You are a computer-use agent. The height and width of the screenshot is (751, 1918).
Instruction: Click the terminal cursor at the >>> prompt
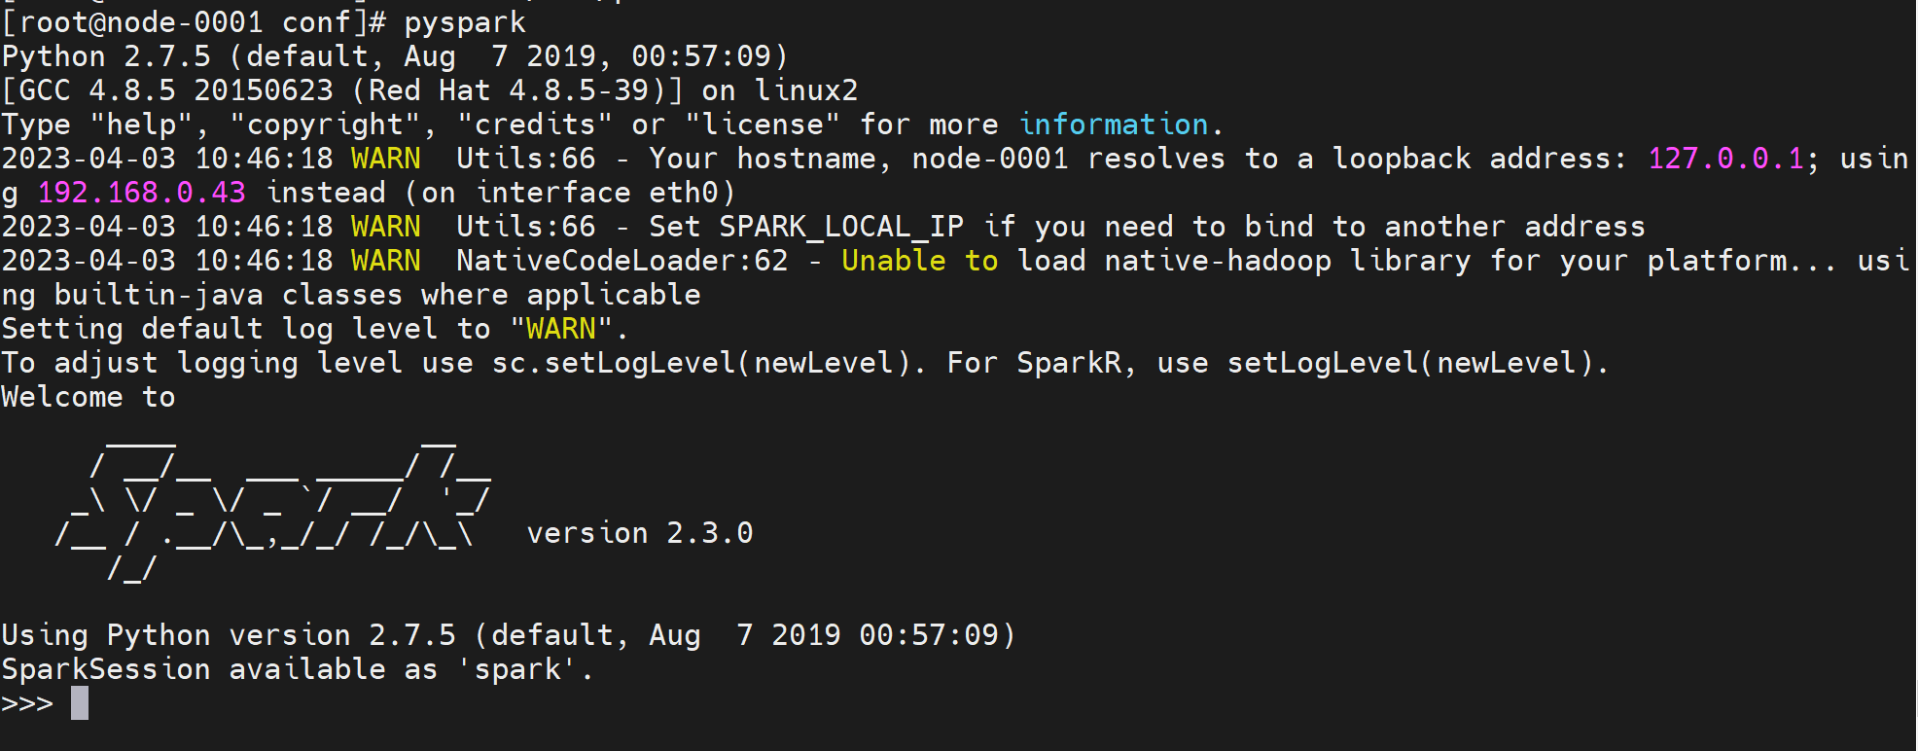[80, 702]
